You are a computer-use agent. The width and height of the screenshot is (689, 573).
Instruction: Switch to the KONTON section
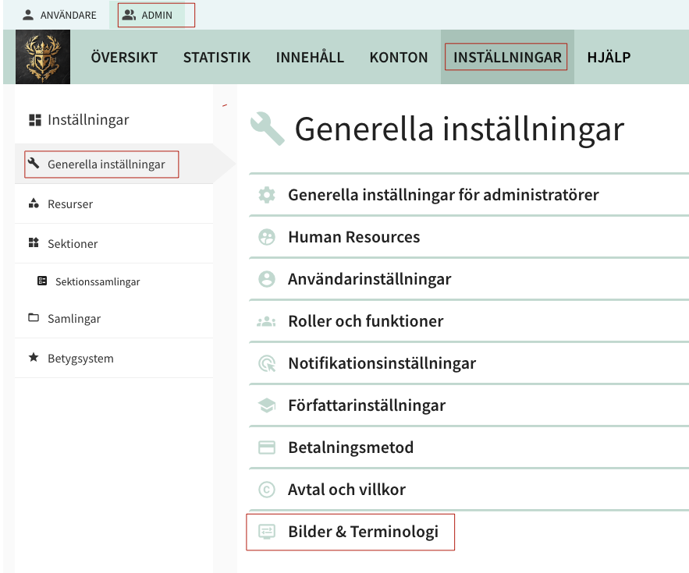398,56
